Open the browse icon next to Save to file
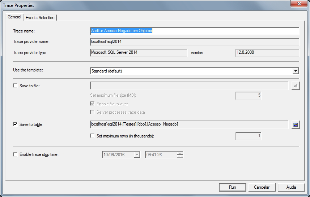This screenshot has width=310, height=197. coord(296,86)
